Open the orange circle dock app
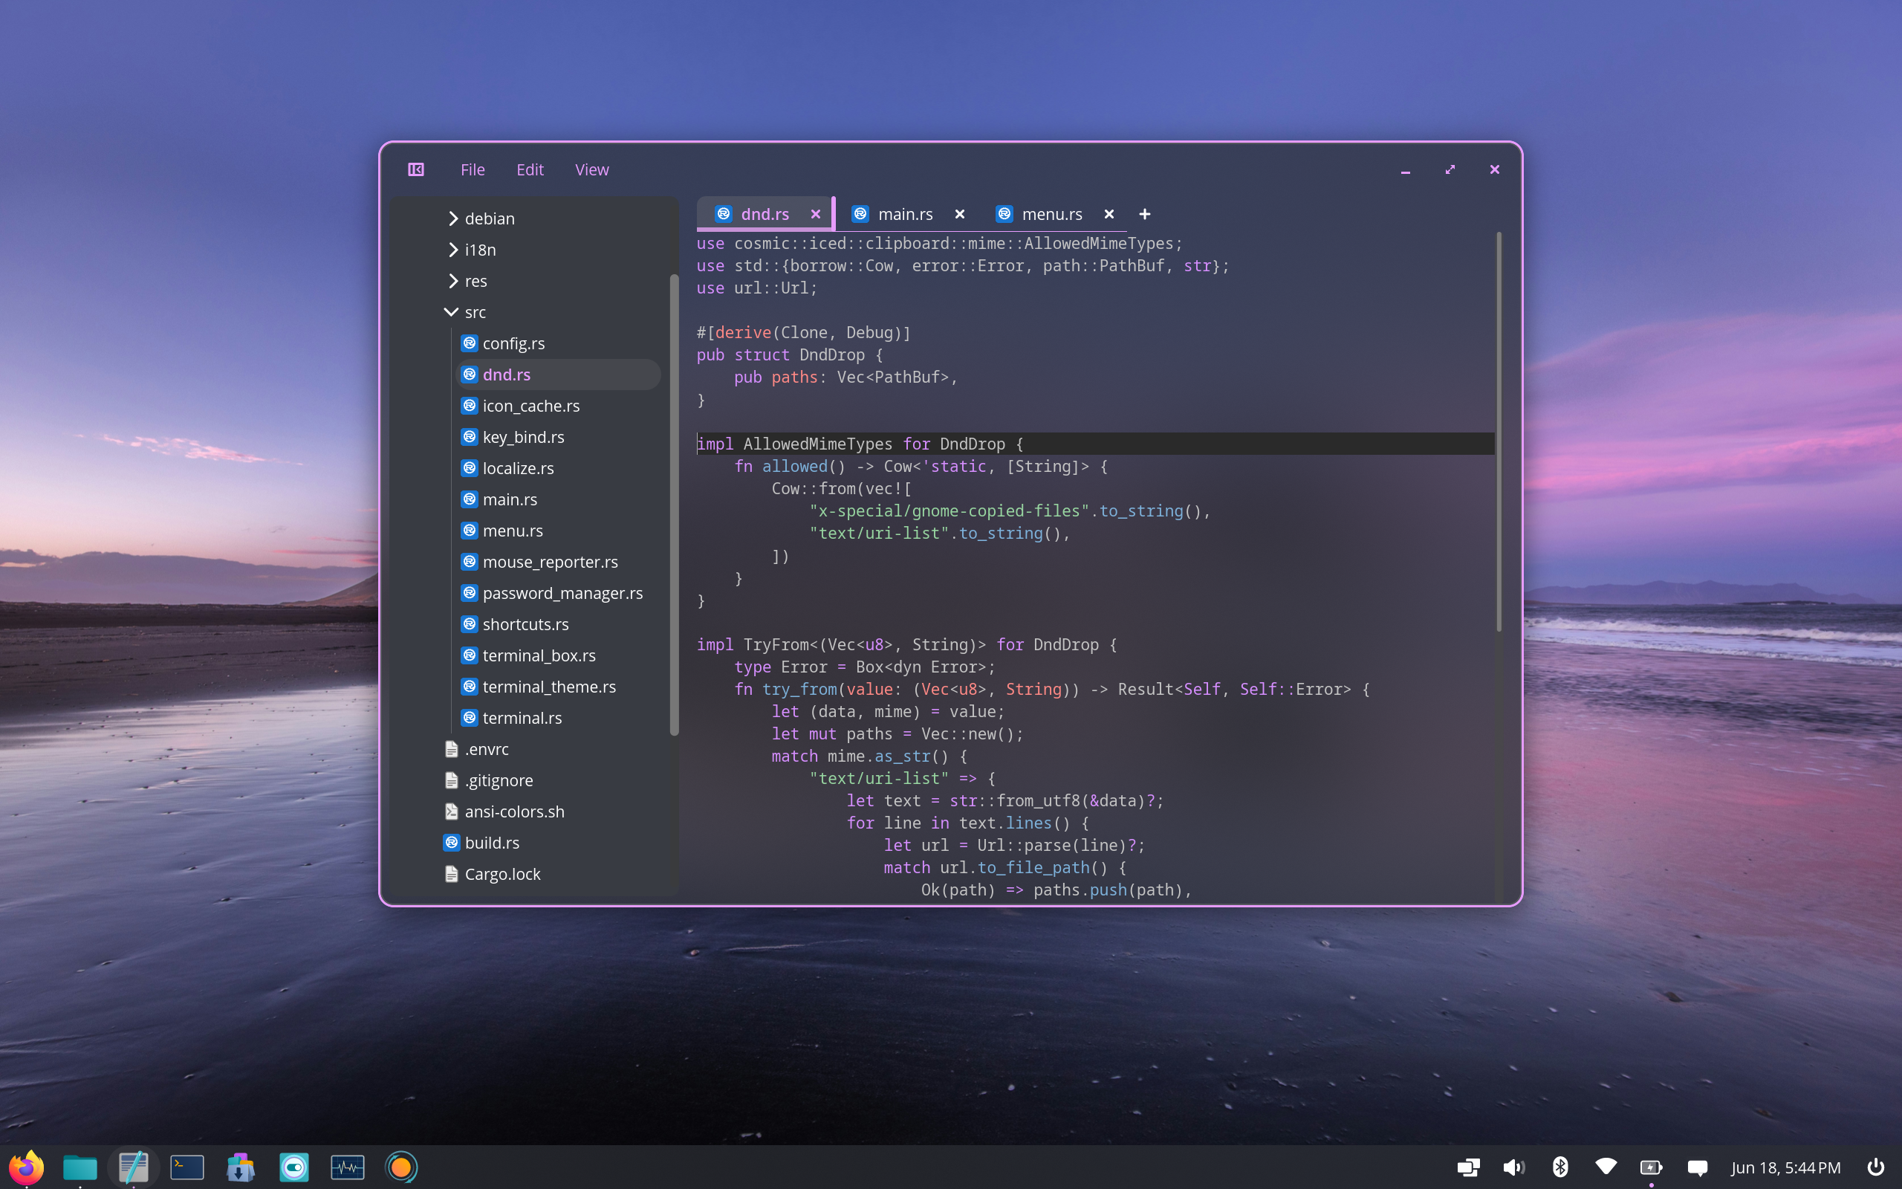Screen dimensions: 1902x1189 pos(401,1167)
